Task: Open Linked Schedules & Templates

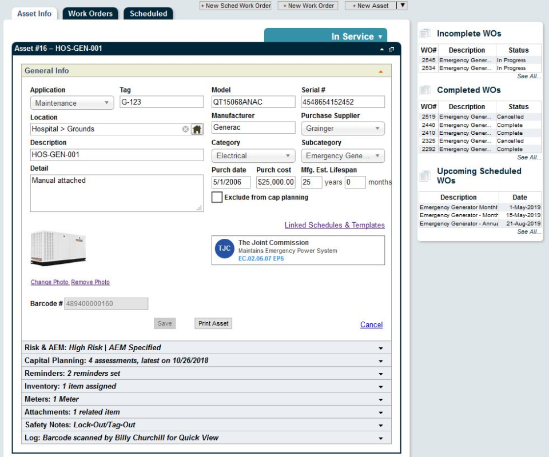Action: 334,225
